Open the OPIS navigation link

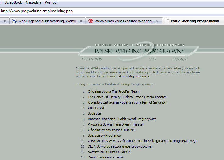coord(152,59)
